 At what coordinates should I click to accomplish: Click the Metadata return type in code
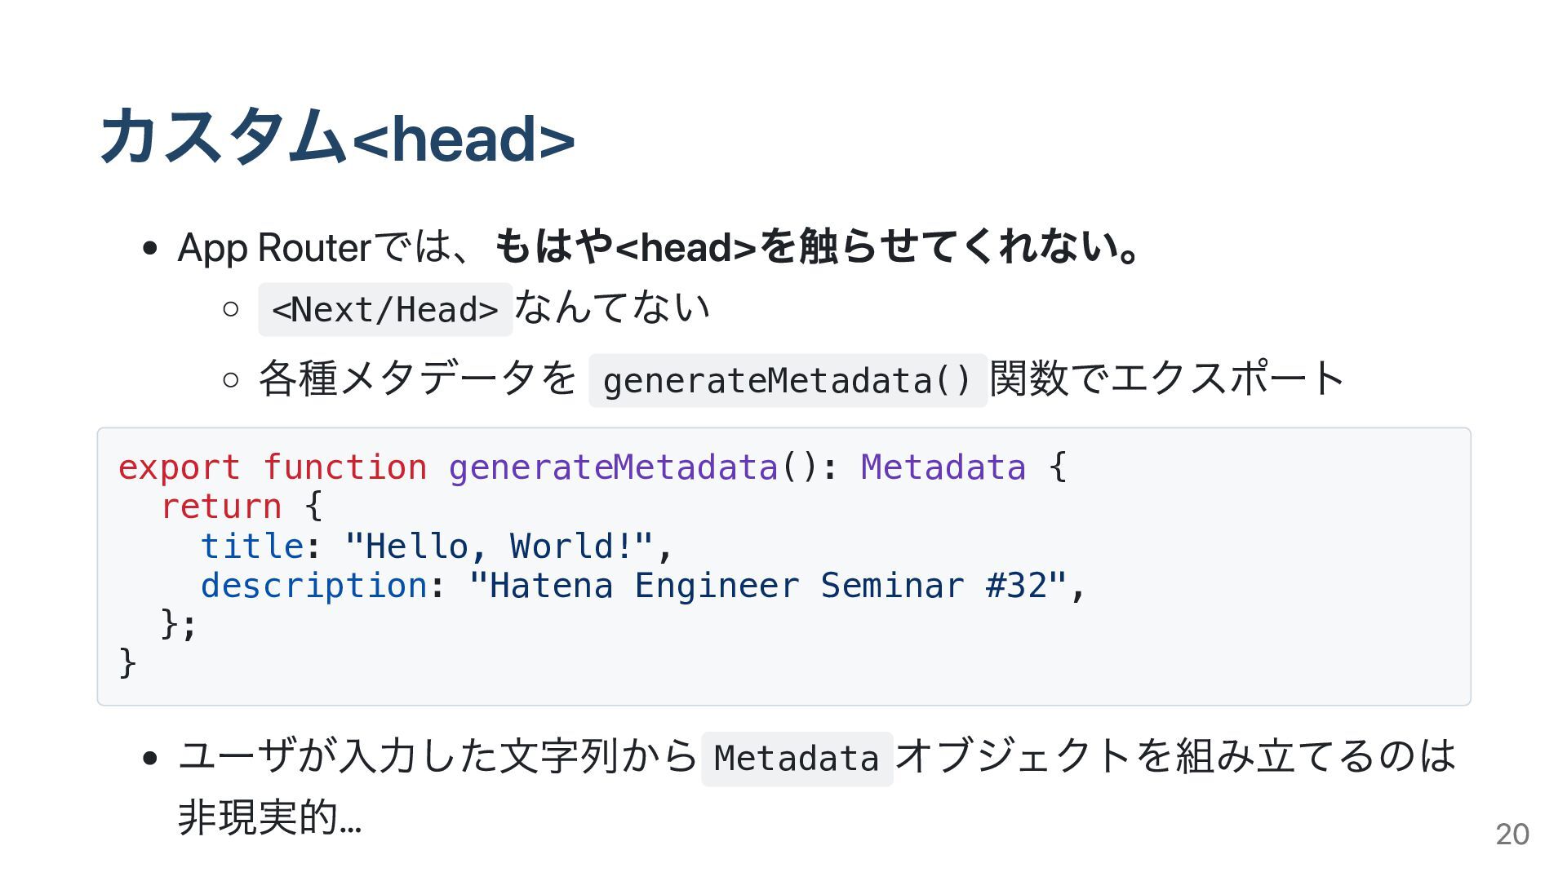click(943, 467)
